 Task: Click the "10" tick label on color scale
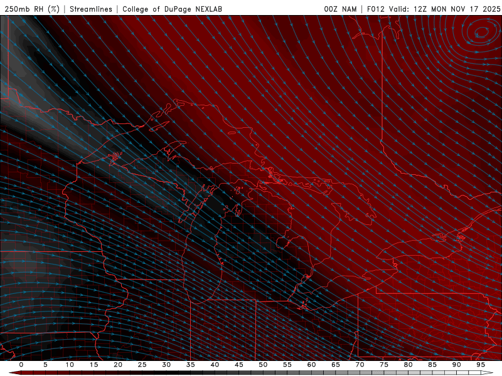click(70, 365)
